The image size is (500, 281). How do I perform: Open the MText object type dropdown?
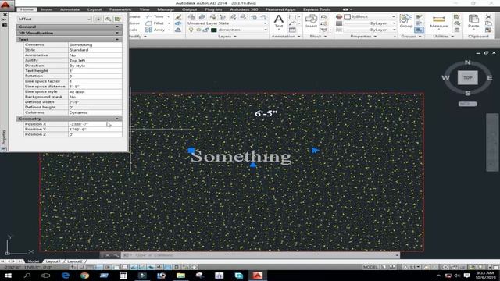point(55,19)
